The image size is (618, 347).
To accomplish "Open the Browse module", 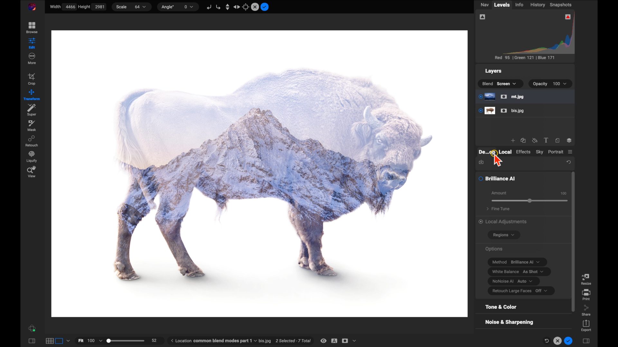I will point(32,27).
